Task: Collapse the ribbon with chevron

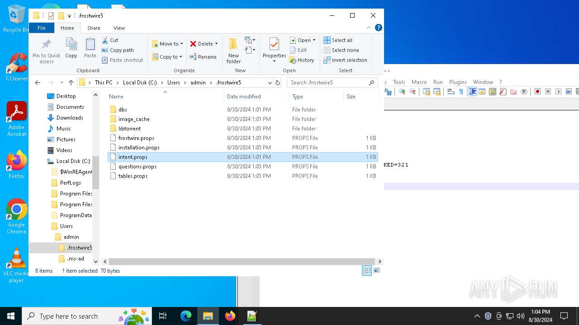Action: click(369, 28)
